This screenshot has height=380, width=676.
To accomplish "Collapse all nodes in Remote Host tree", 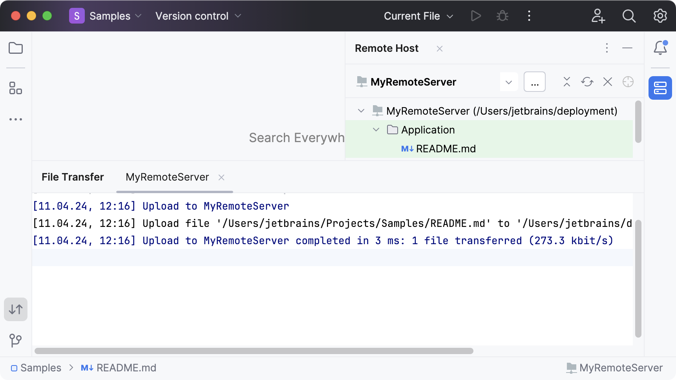I will [x=566, y=82].
